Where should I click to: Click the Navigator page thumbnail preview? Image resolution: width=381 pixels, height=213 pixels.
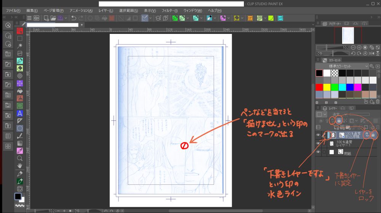pyautogui.click(x=348, y=35)
